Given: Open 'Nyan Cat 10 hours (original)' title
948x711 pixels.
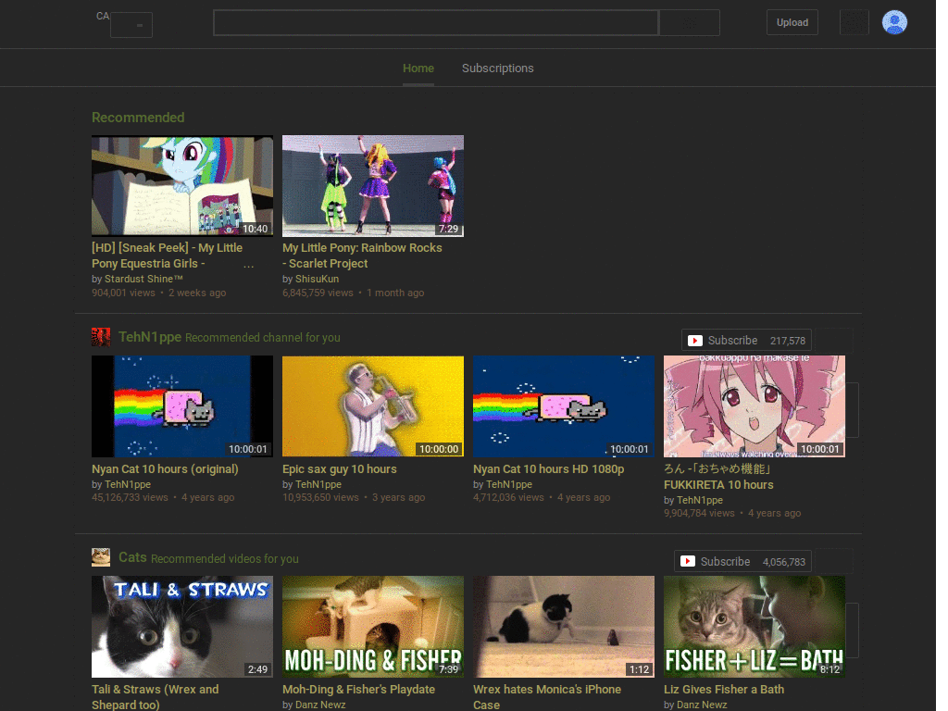Looking at the screenshot, I should (x=165, y=468).
